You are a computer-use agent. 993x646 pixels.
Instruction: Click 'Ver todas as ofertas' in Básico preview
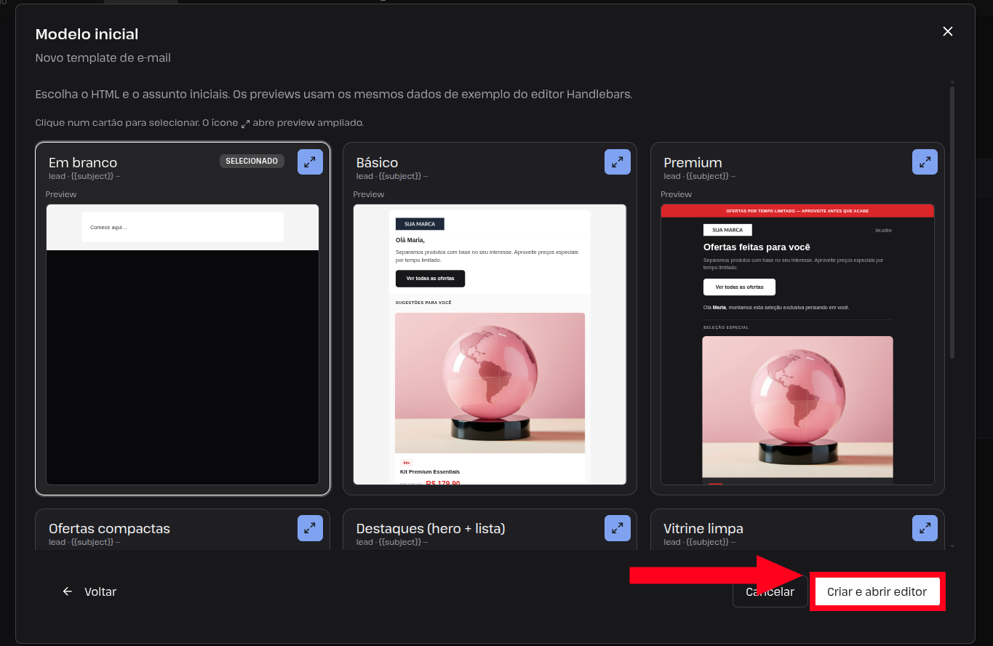pos(430,279)
